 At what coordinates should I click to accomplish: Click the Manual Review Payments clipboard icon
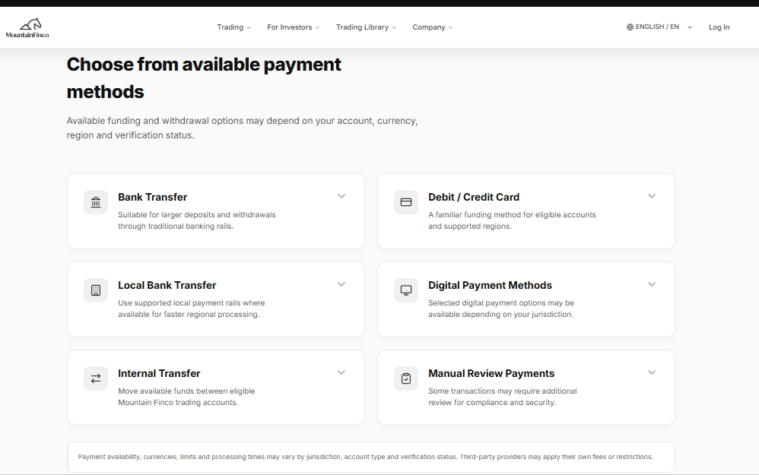(406, 378)
